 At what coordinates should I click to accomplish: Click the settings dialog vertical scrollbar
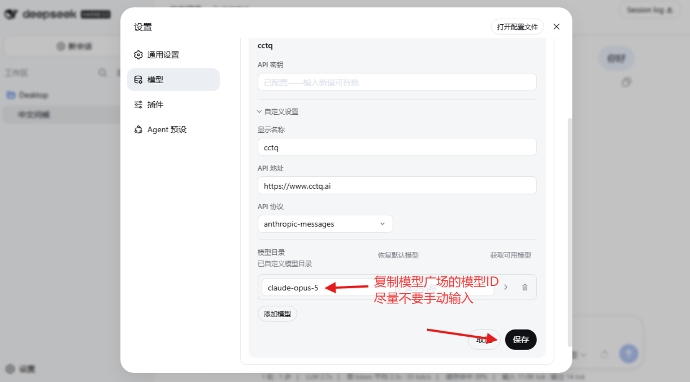coord(570,232)
